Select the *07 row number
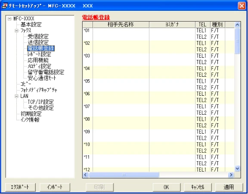Image resolution: width=248 pixels, height=194 pixels. tap(87, 106)
